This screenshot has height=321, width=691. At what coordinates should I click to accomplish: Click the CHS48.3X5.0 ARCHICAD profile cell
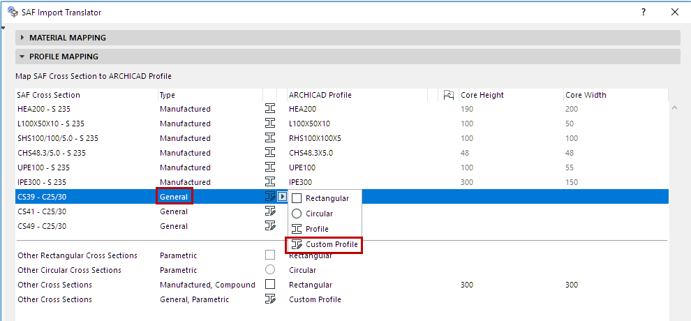tap(311, 153)
